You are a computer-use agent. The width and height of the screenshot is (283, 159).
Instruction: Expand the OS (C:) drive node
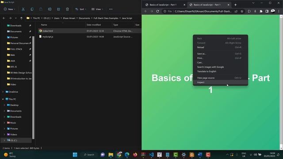coord(4,140)
